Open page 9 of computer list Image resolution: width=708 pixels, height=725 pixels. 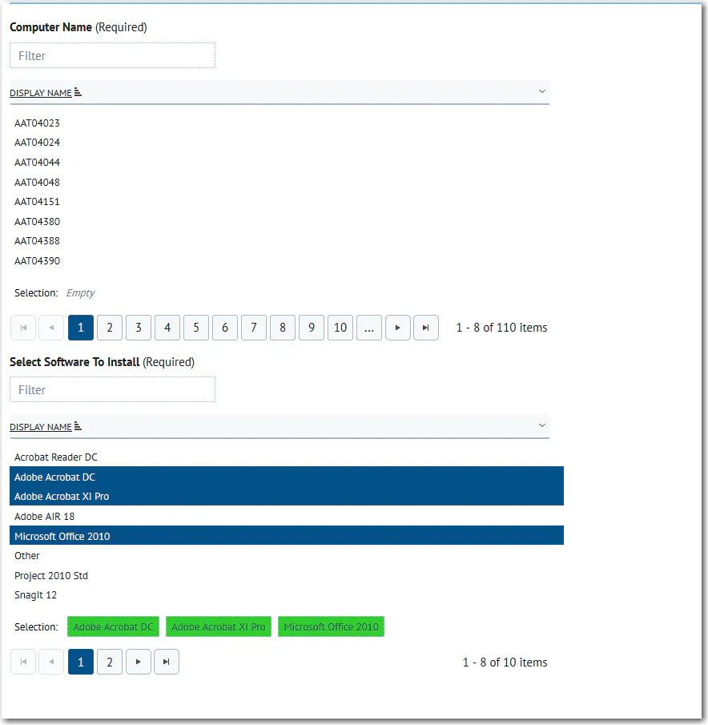312,328
